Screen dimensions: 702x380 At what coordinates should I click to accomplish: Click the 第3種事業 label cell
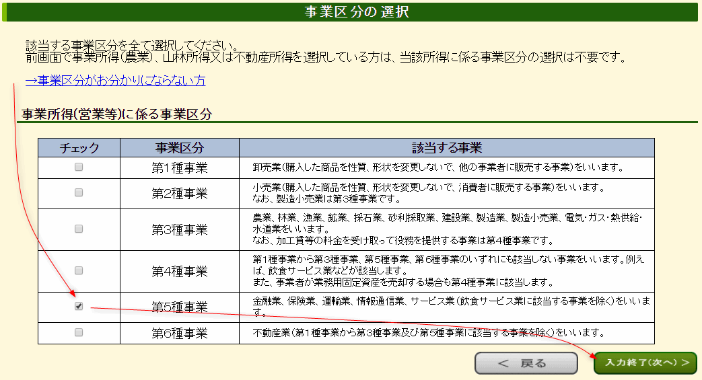coord(179,229)
